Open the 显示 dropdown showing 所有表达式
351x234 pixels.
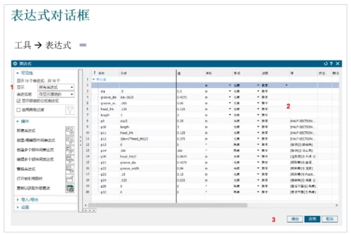click(56, 87)
